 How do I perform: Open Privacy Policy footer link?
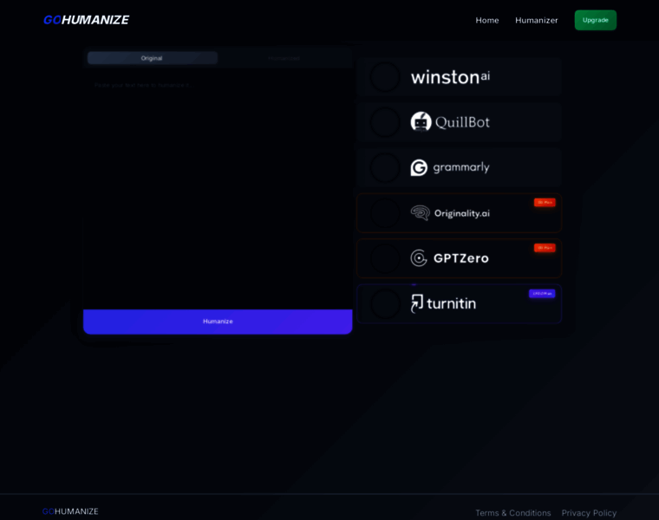point(589,513)
